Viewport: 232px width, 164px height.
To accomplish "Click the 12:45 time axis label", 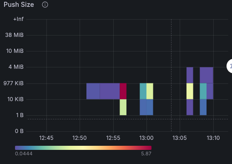I will [x=46, y=138].
